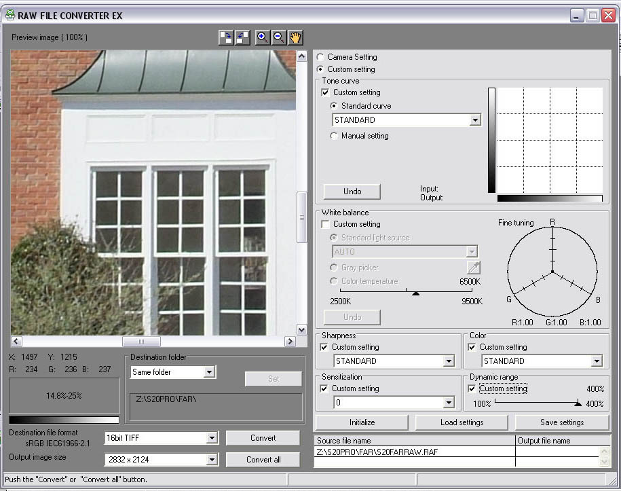621x491 pixels.
Task: Click the Dynamic range slider track
Action: click(536, 403)
